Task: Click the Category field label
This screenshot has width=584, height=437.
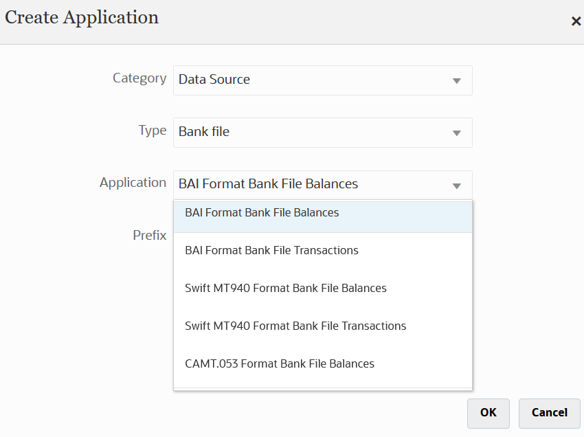Action: tap(139, 78)
